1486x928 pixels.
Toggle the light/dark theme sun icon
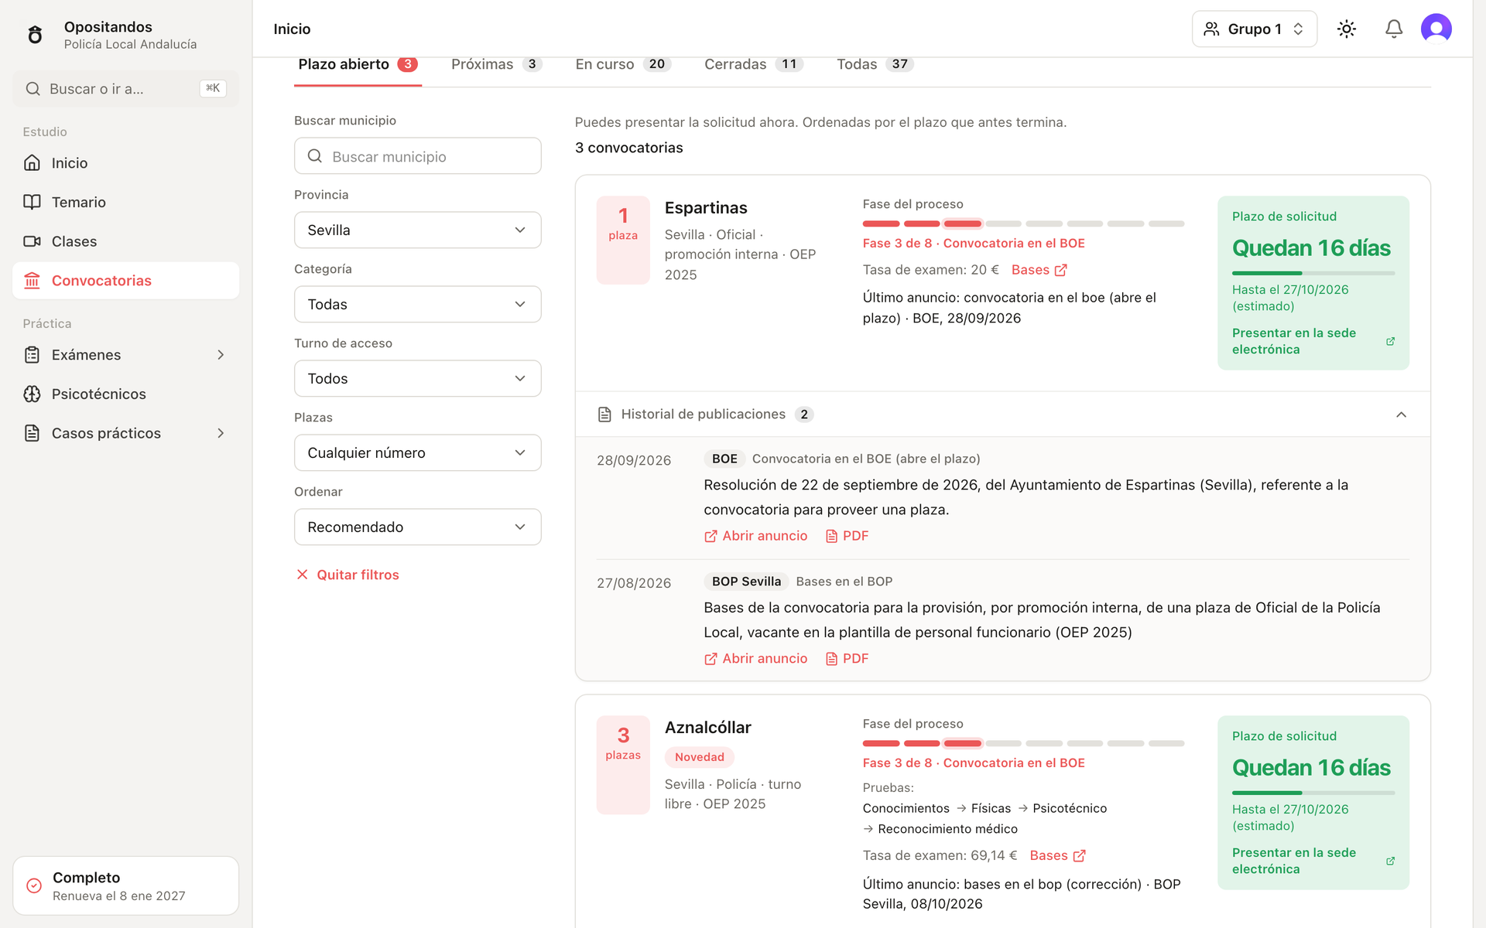click(1347, 29)
